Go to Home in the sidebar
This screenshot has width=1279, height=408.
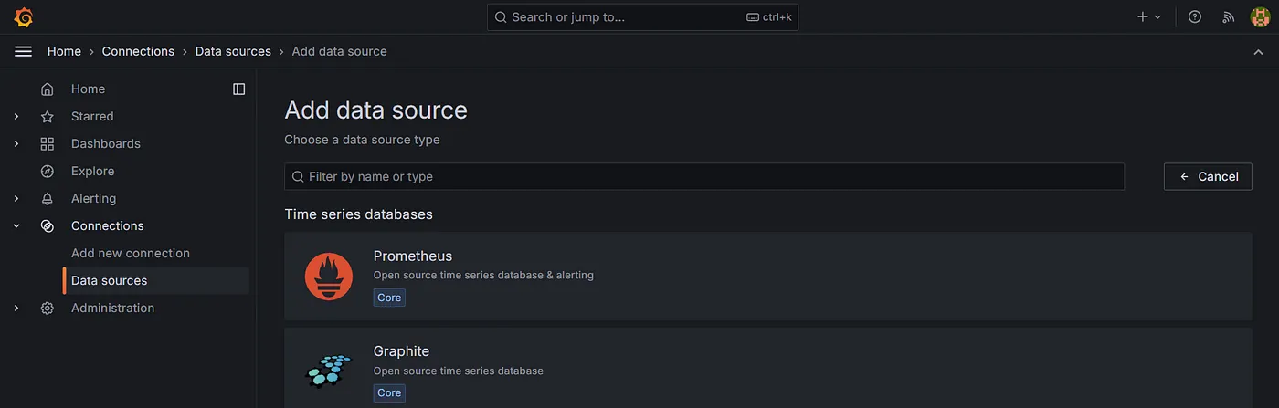pos(88,89)
